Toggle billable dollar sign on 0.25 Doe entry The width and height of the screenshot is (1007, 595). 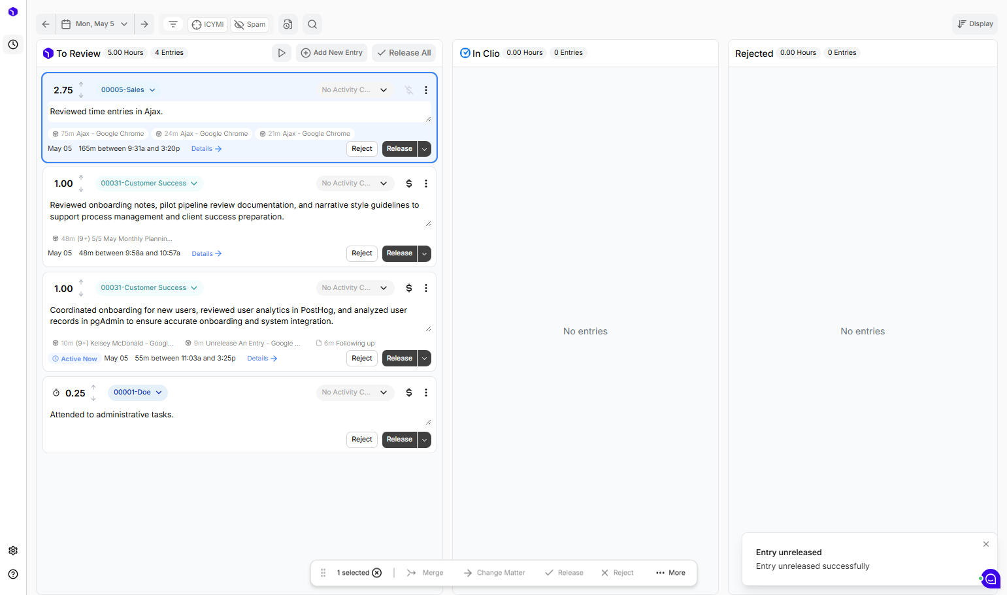[409, 393]
